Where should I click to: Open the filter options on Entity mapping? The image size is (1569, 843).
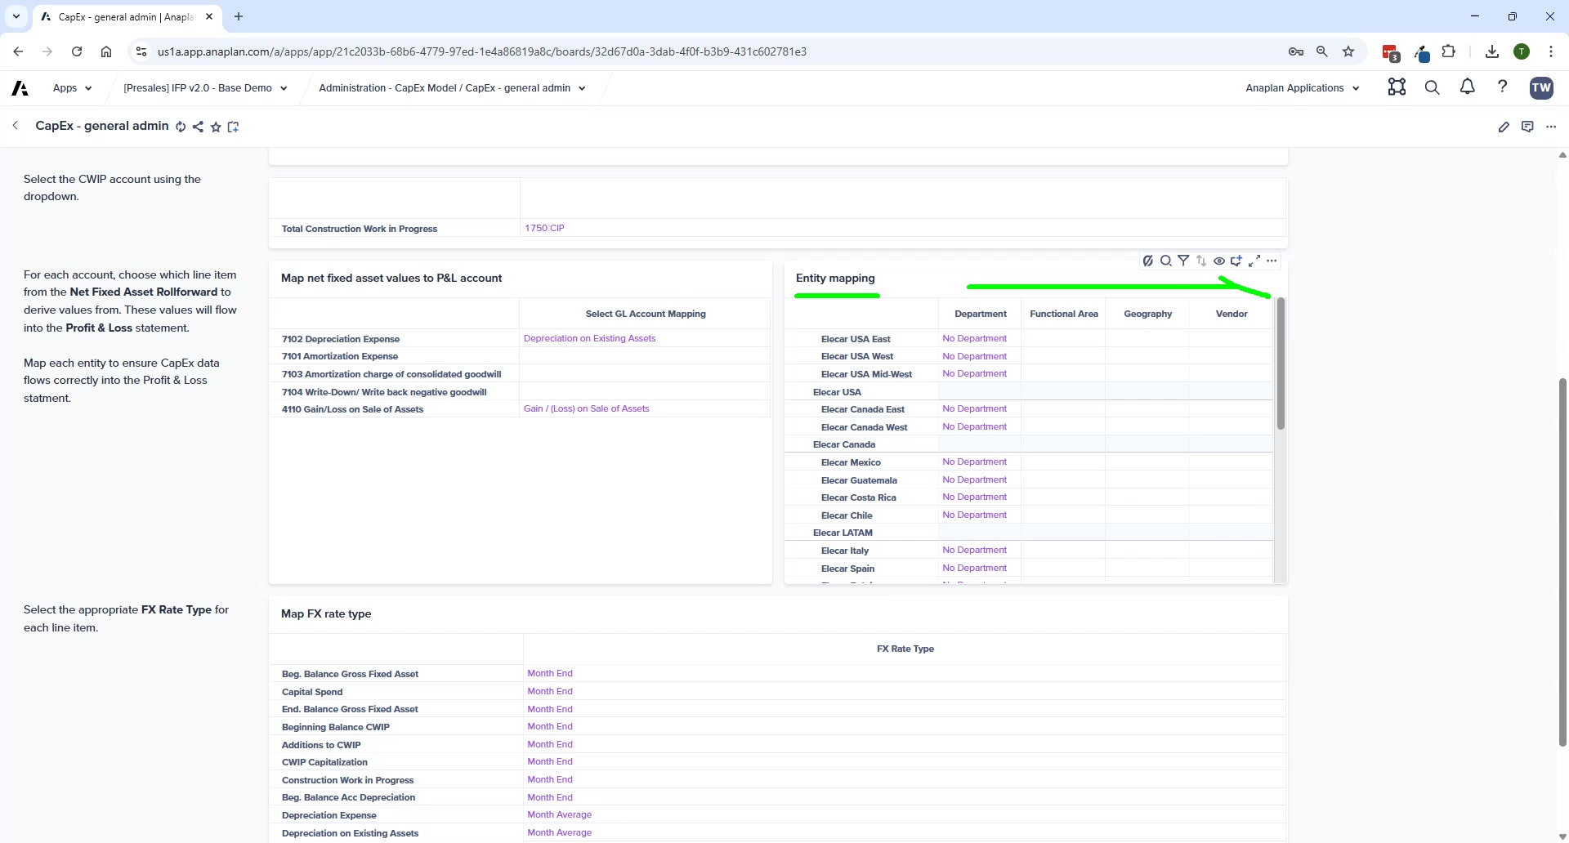click(1184, 261)
